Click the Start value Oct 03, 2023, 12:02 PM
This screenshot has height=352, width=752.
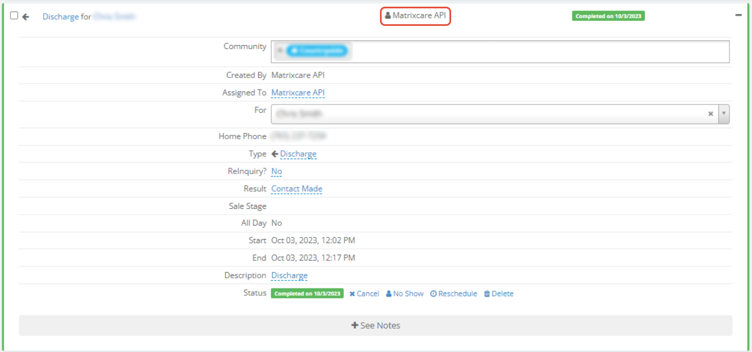pos(313,241)
